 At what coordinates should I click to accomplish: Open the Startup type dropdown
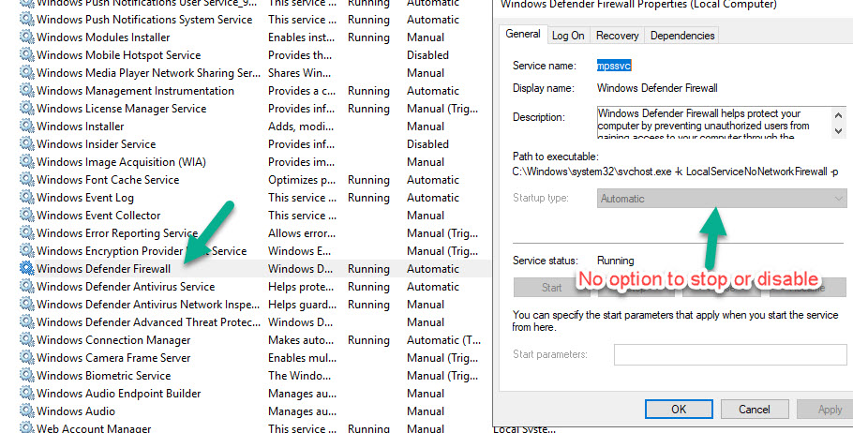tap(722, 199)
